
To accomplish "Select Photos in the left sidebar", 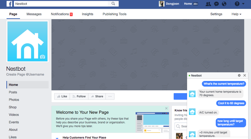I will [x=14, y=100].
